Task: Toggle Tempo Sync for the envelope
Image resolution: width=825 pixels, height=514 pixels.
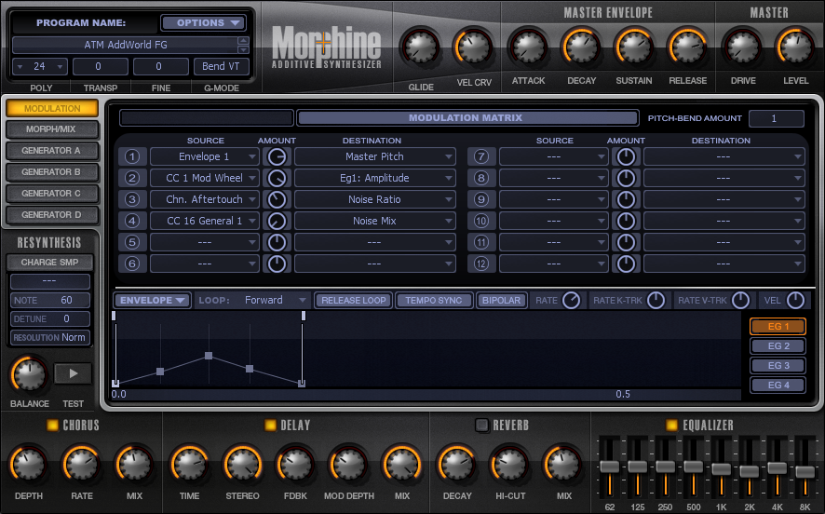Action: coord(434,301)
